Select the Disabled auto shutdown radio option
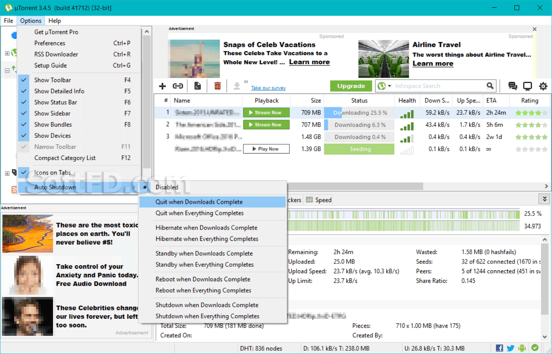 pyautogui.click(x=213, y=187)
